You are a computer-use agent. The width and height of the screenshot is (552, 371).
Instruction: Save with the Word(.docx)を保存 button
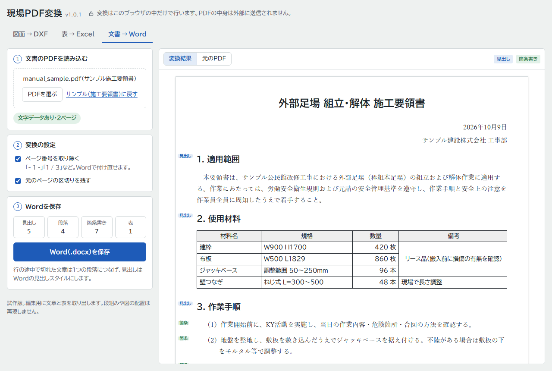(x=80, y=252)
